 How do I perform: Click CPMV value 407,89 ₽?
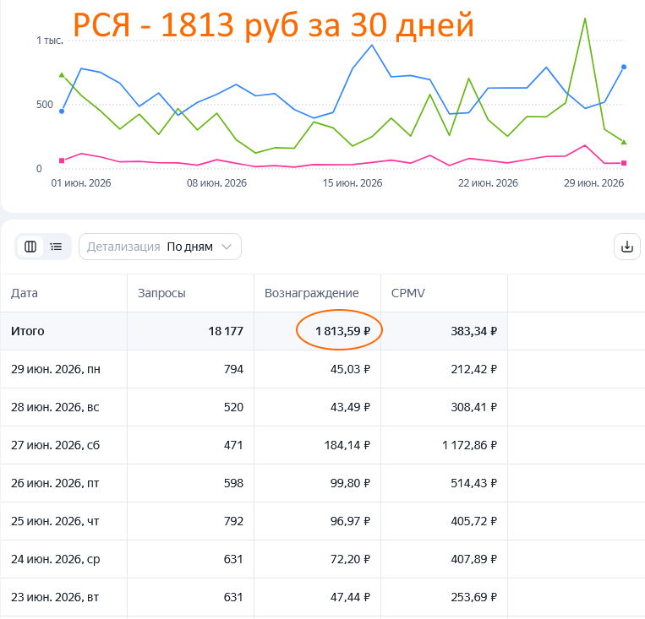tap(474, 559)
